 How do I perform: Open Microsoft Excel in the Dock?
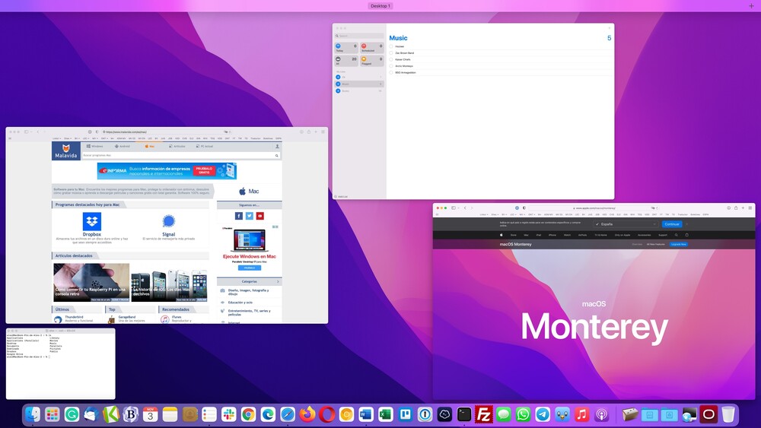tap(385, 414)
